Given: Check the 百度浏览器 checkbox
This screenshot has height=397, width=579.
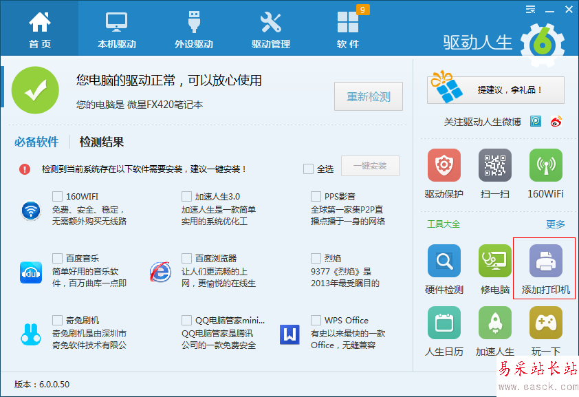Looking at the screenshot, I should (x=186, y=258).
